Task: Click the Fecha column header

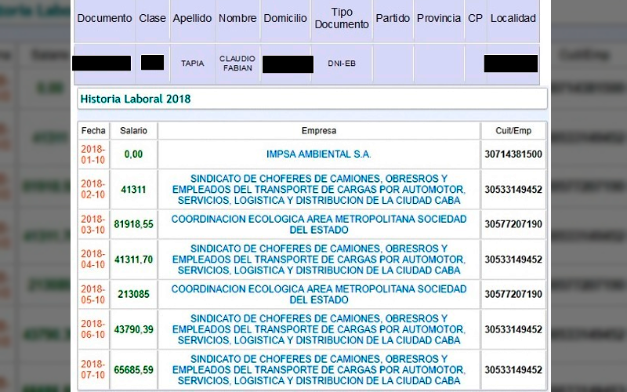Action: (93, 130)
